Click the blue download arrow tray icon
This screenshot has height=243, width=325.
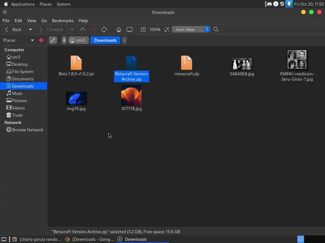coord(289,4)
